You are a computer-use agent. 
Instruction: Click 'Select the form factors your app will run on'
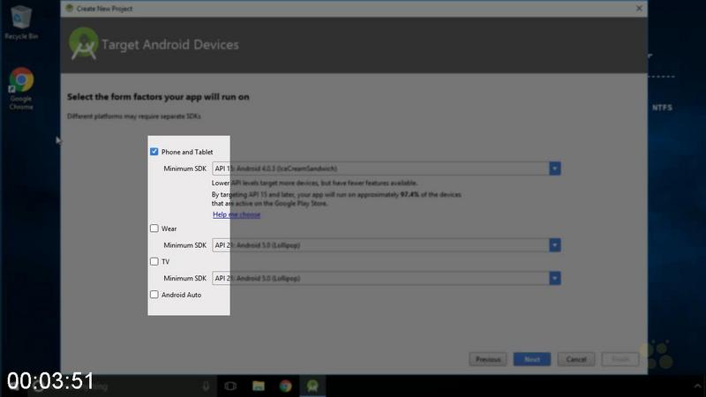click(x=158, y=97)
